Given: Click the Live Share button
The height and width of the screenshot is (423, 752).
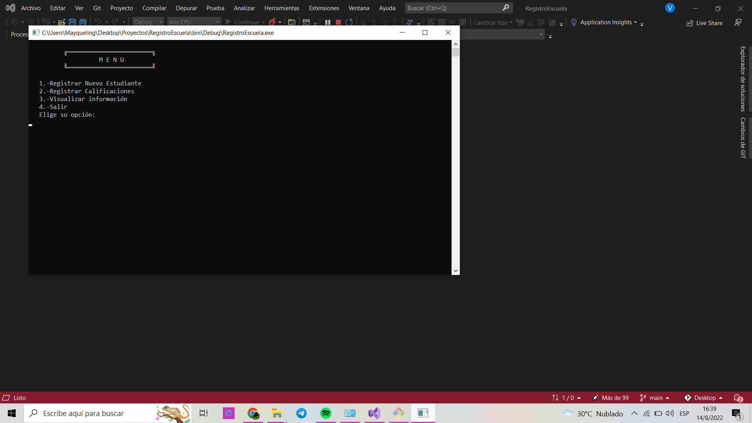Looking at the screenshot, I should (x=705, y=23).
